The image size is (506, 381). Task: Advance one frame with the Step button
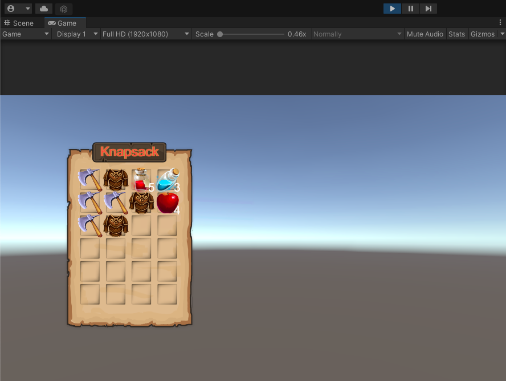[x=429, y=9]
